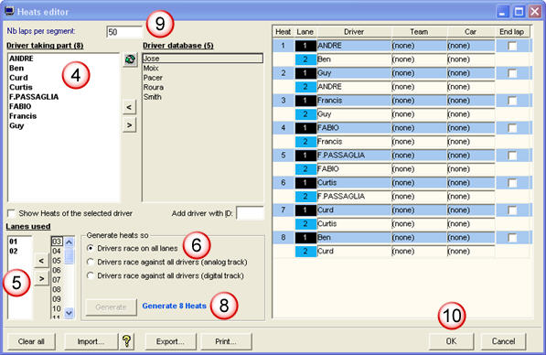
Task: Click the lane list scroll down arrow
Action: tap(69, 313)
